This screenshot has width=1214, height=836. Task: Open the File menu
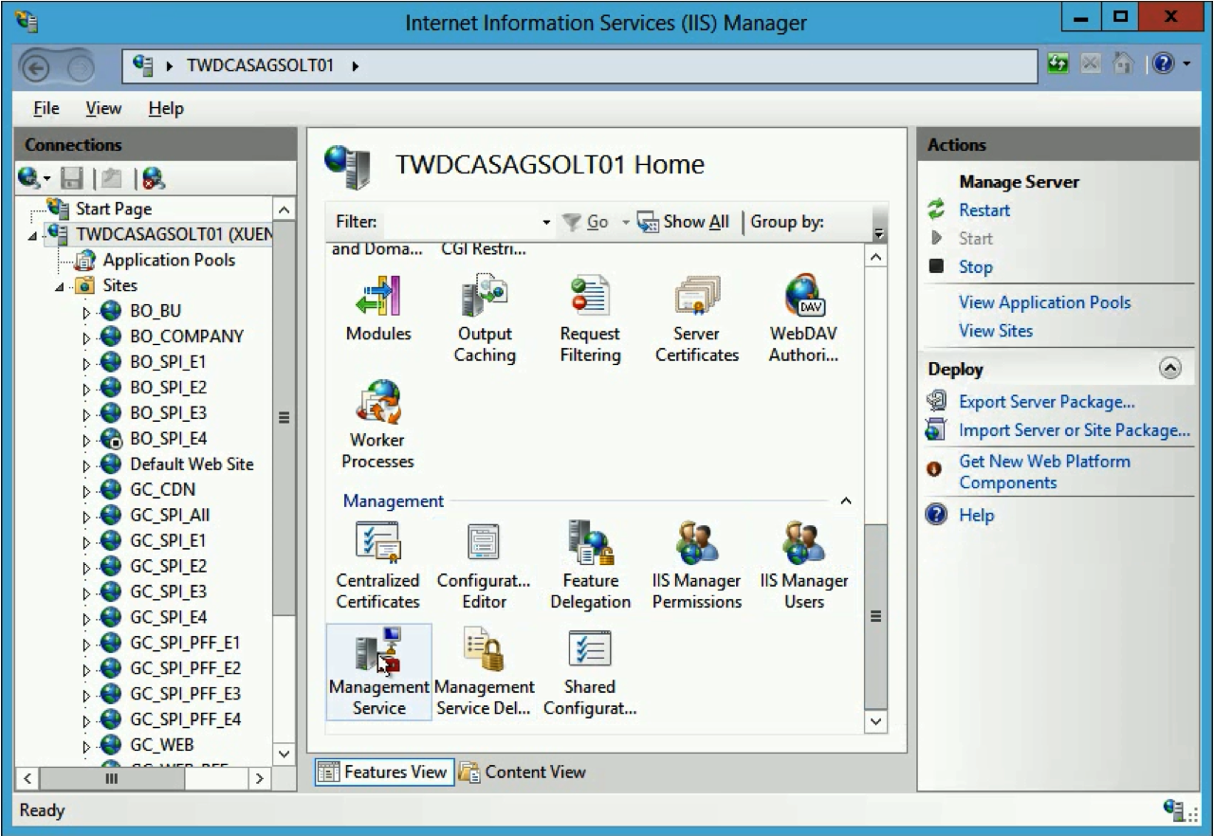(46, 109)
